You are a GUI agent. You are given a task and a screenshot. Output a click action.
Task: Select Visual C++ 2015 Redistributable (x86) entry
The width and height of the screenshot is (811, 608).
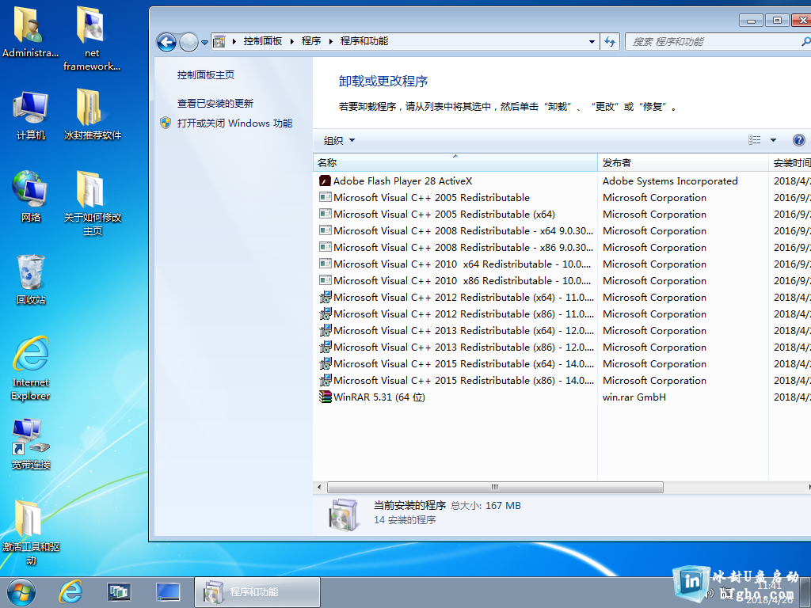[x=463, y=380]
